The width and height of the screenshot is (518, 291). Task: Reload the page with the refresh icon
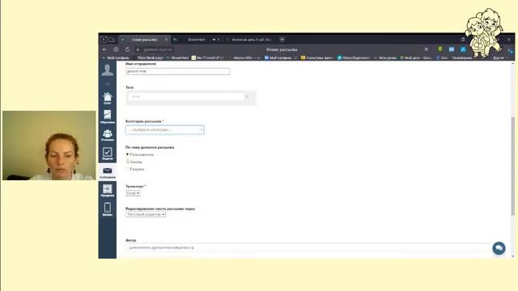point(128,49)
